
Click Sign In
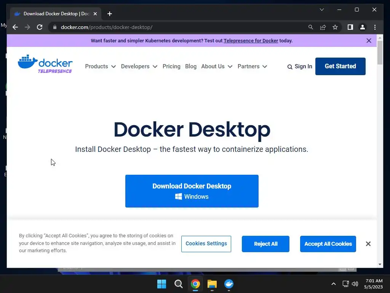click(303, 66)
